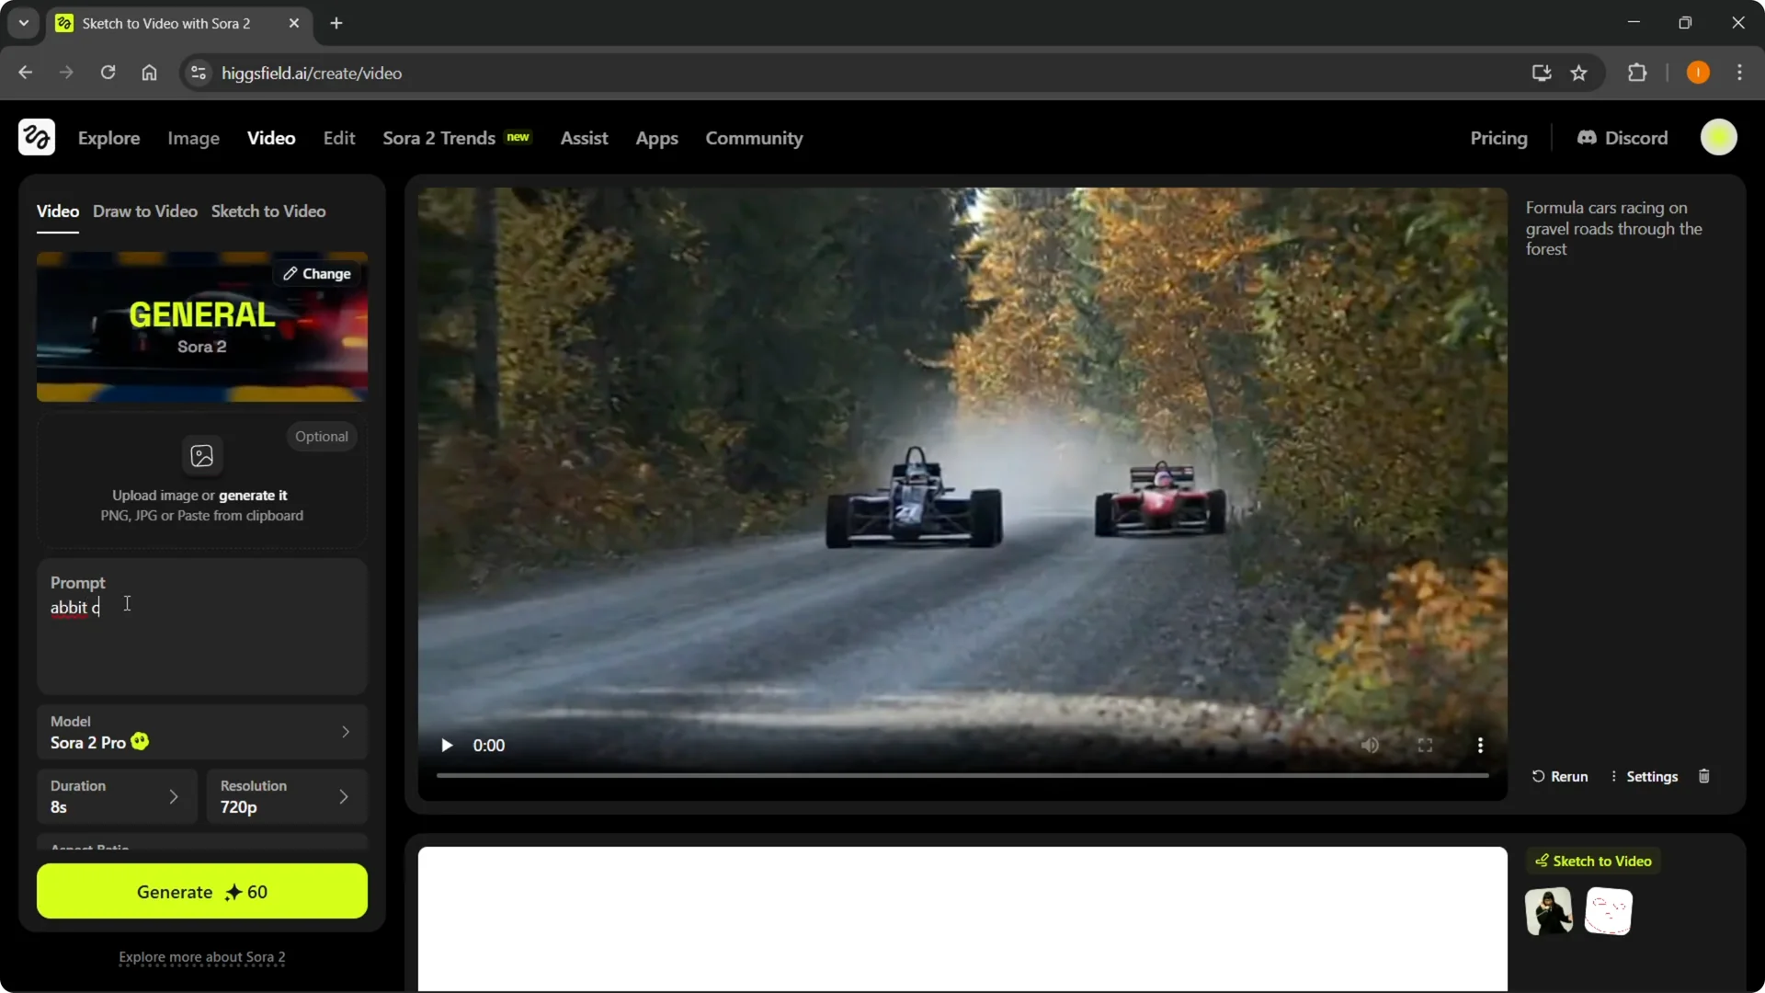Open Explore more about Sora 2 link
1765x993 pixels.
[x=202, y=957]
